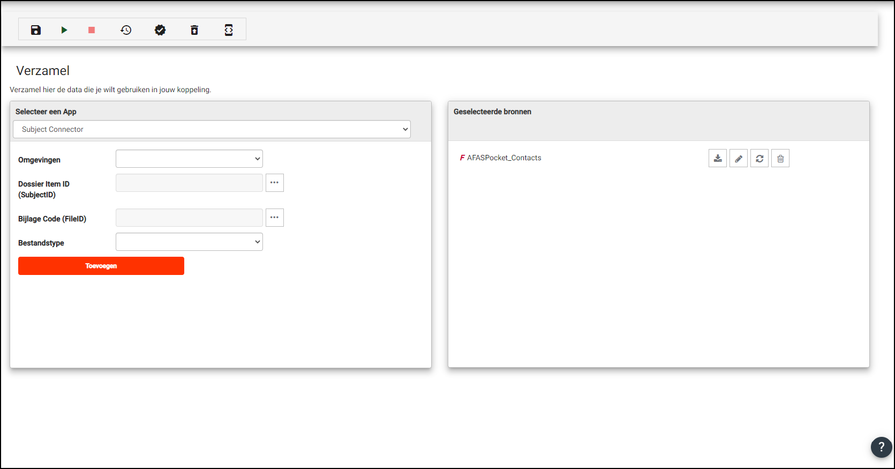Delete the AFASPocket_Contacts source
Image resolution: width=895 pixels, height=469 pixels.
(x=780, y=159)
